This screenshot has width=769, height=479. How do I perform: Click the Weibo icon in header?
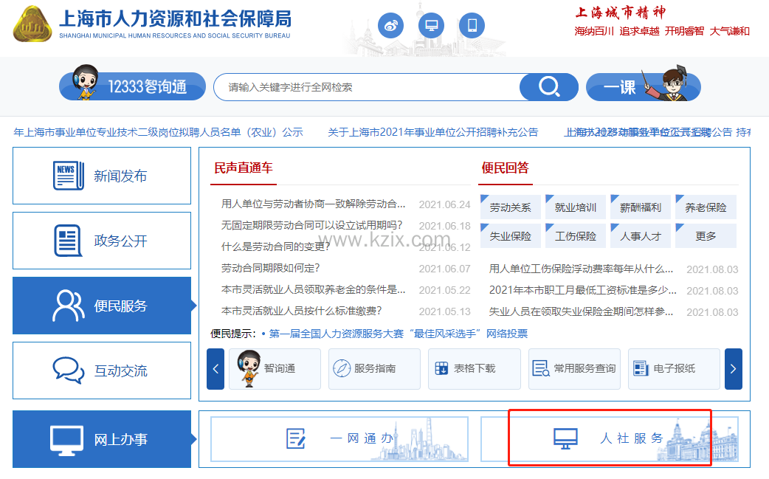391,26
